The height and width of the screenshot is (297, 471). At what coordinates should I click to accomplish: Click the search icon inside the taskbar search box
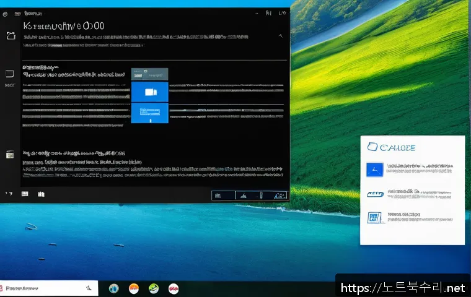[89, 288]
